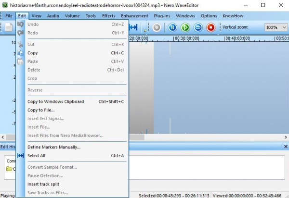Open the KnowHow menu
This screenshot has width=289, height=198.
pyautogui.click(x=233, y=15)
